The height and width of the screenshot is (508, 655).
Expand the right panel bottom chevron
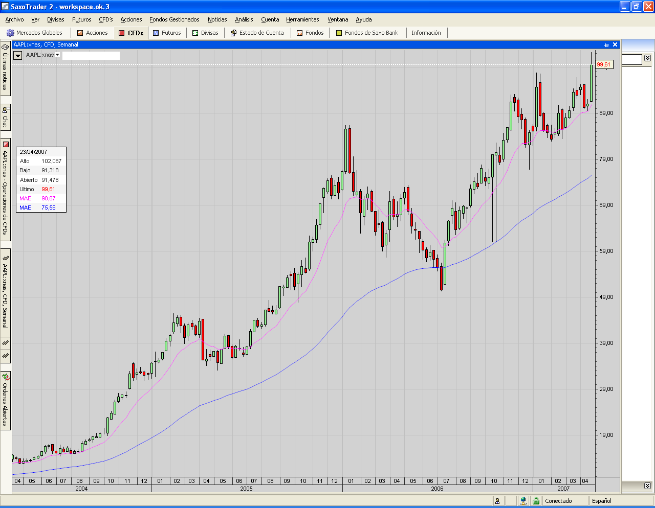tap(647, 486)
